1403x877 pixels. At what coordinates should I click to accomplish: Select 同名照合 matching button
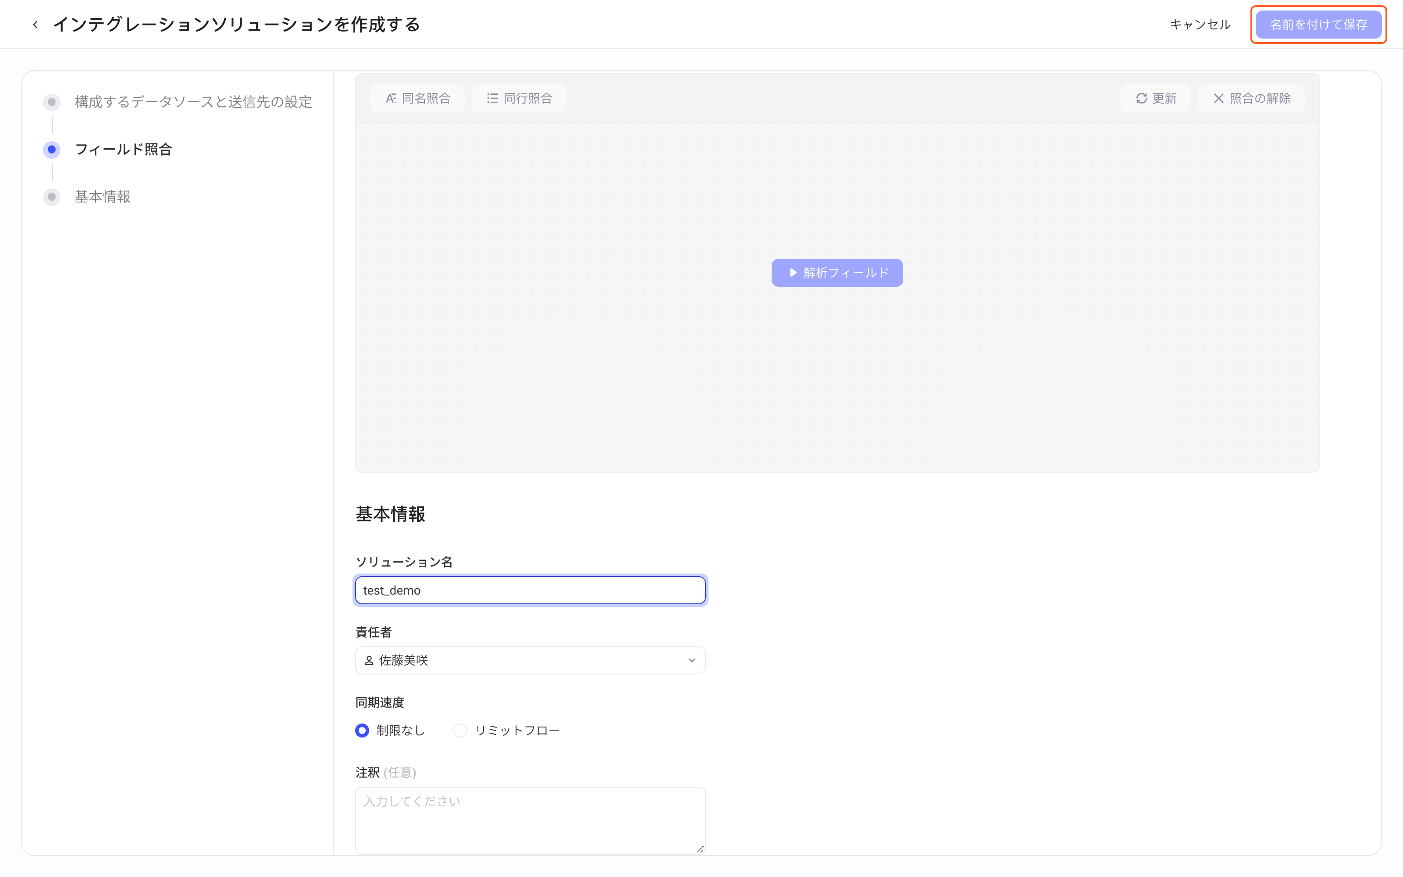pyautogui.click(x=417, y=98)
